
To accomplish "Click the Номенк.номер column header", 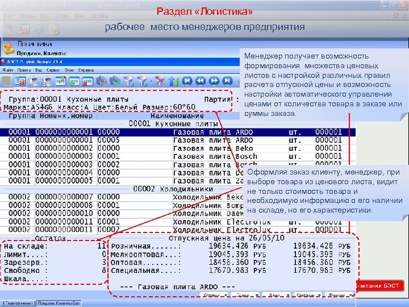I will pos(66,116).
